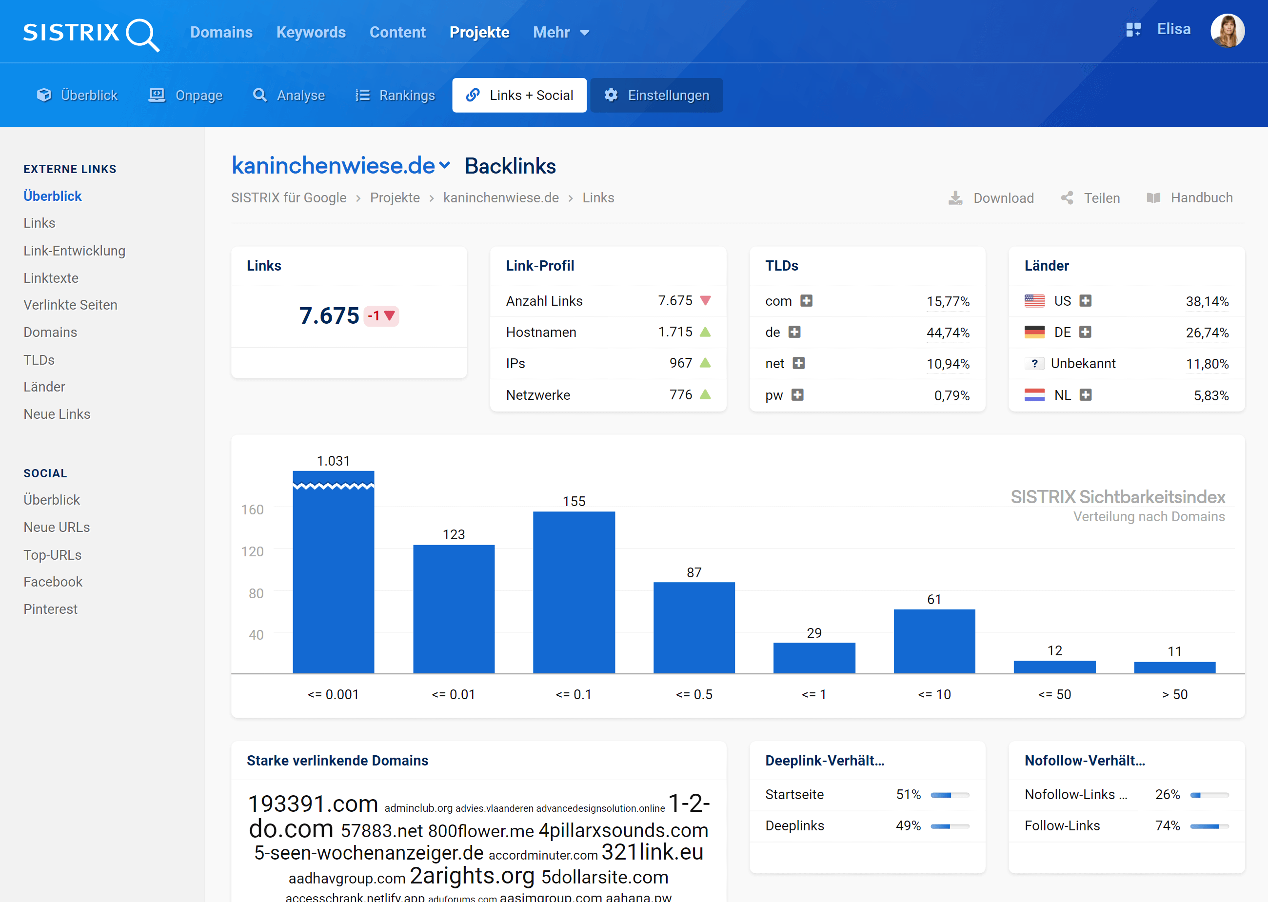Click the plus icon next to pw TLD
The height and width of the screenshot is (902, 1268).
(x=797, y=395)
